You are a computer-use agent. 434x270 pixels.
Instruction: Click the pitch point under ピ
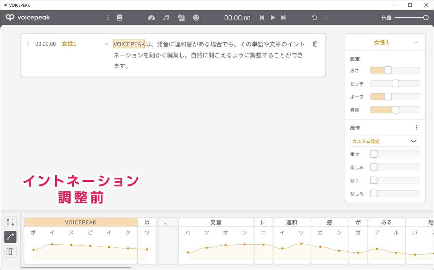point(90,246)
